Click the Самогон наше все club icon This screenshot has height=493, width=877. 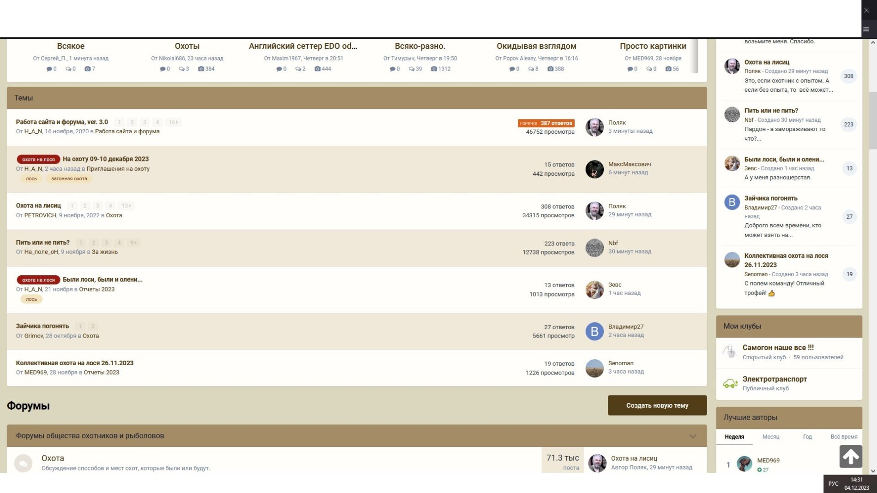tap(730, 352)
